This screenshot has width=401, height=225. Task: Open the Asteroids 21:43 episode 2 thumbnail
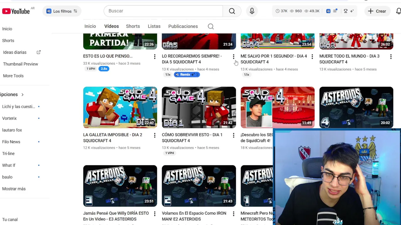[199, 186]
